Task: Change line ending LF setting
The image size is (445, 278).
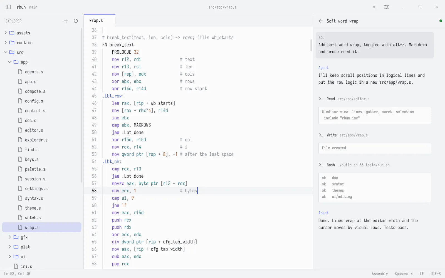Action: (x=422, y=274)
